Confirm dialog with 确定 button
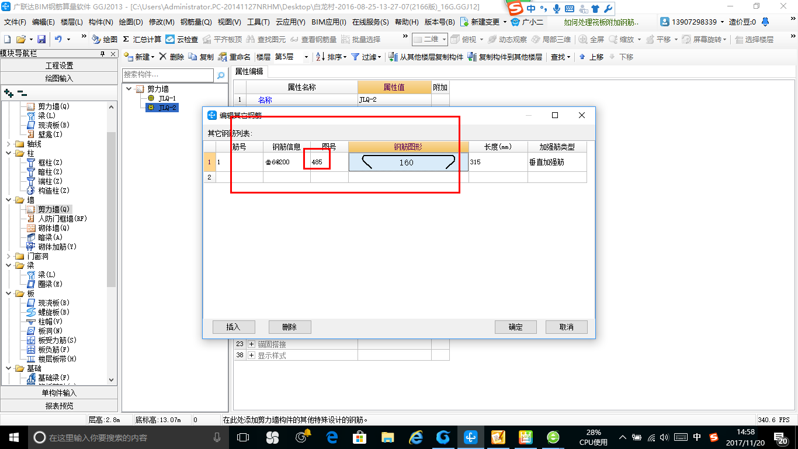Screen dimensions: 798x449 pyautogui.click(x=516, y=327)
